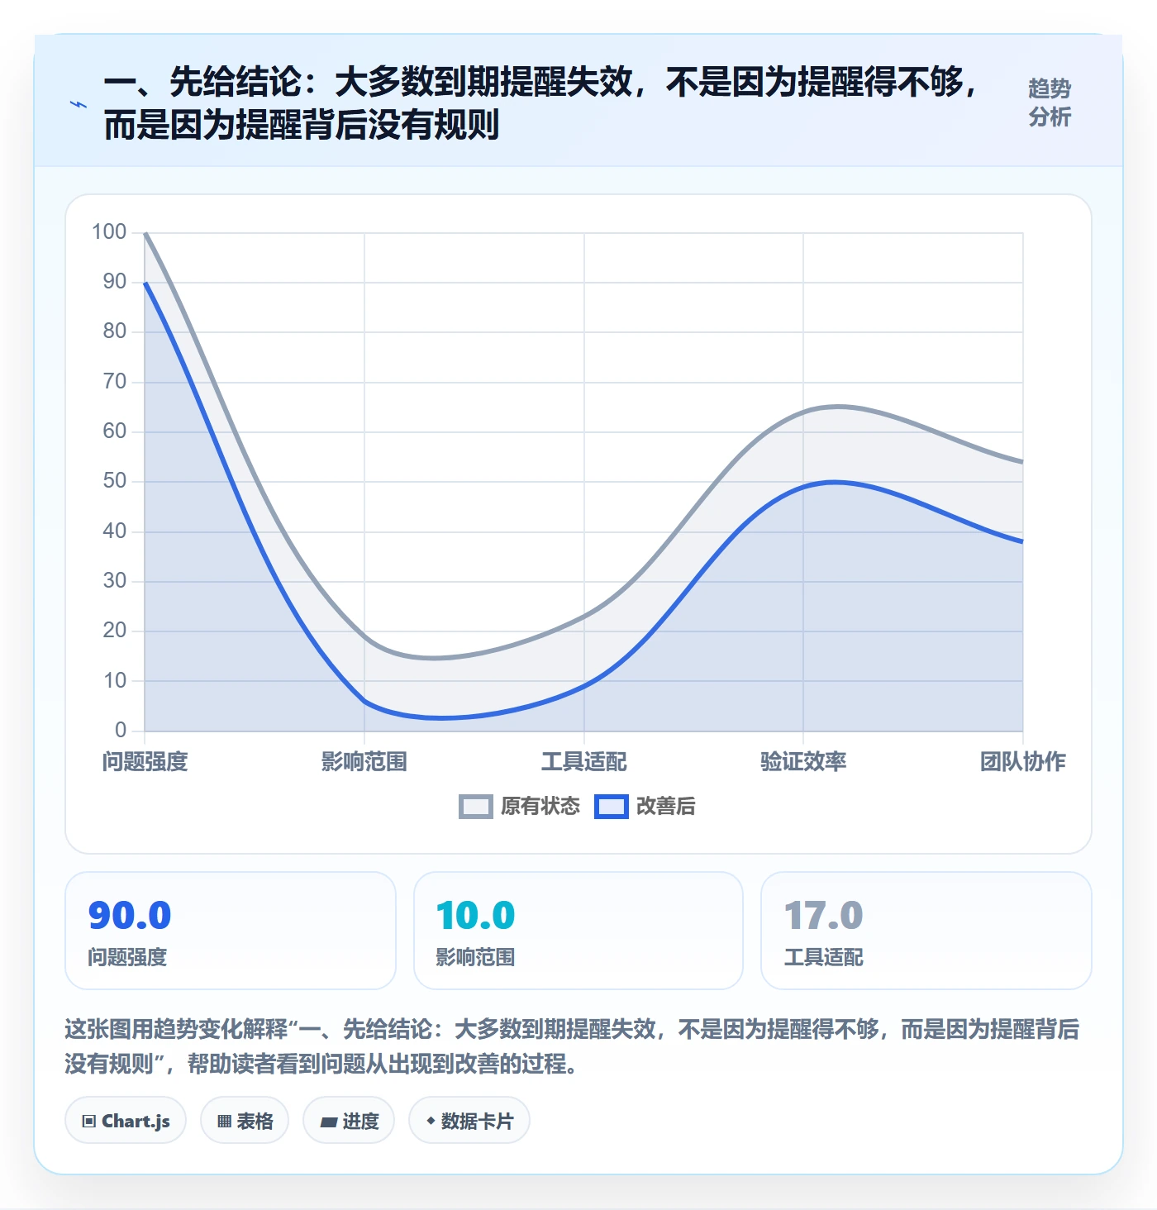Image resolution: width=1157 pixels, height=1210 pixels.
Task: Open the 10.0 影响范围 data card
Action: tap(578, 931)
